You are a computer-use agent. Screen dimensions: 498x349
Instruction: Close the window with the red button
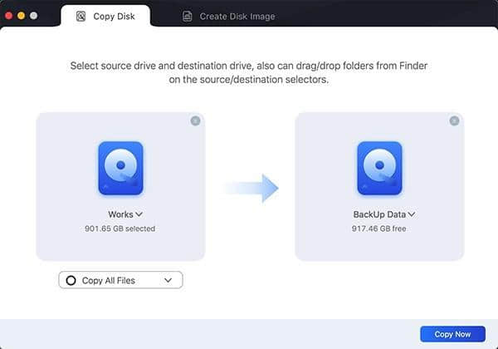click(10, 16)
